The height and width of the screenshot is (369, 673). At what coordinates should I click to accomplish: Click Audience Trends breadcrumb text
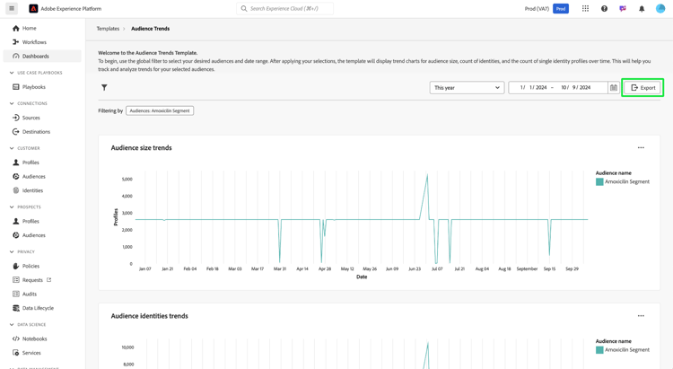[150, 29]
